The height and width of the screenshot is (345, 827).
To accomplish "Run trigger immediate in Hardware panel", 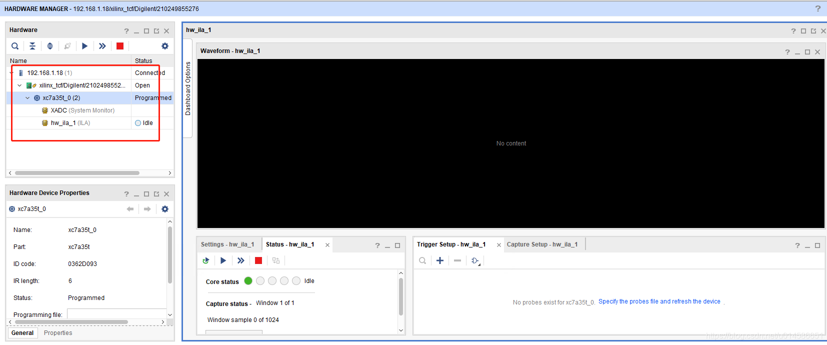I will coord(102,46).
